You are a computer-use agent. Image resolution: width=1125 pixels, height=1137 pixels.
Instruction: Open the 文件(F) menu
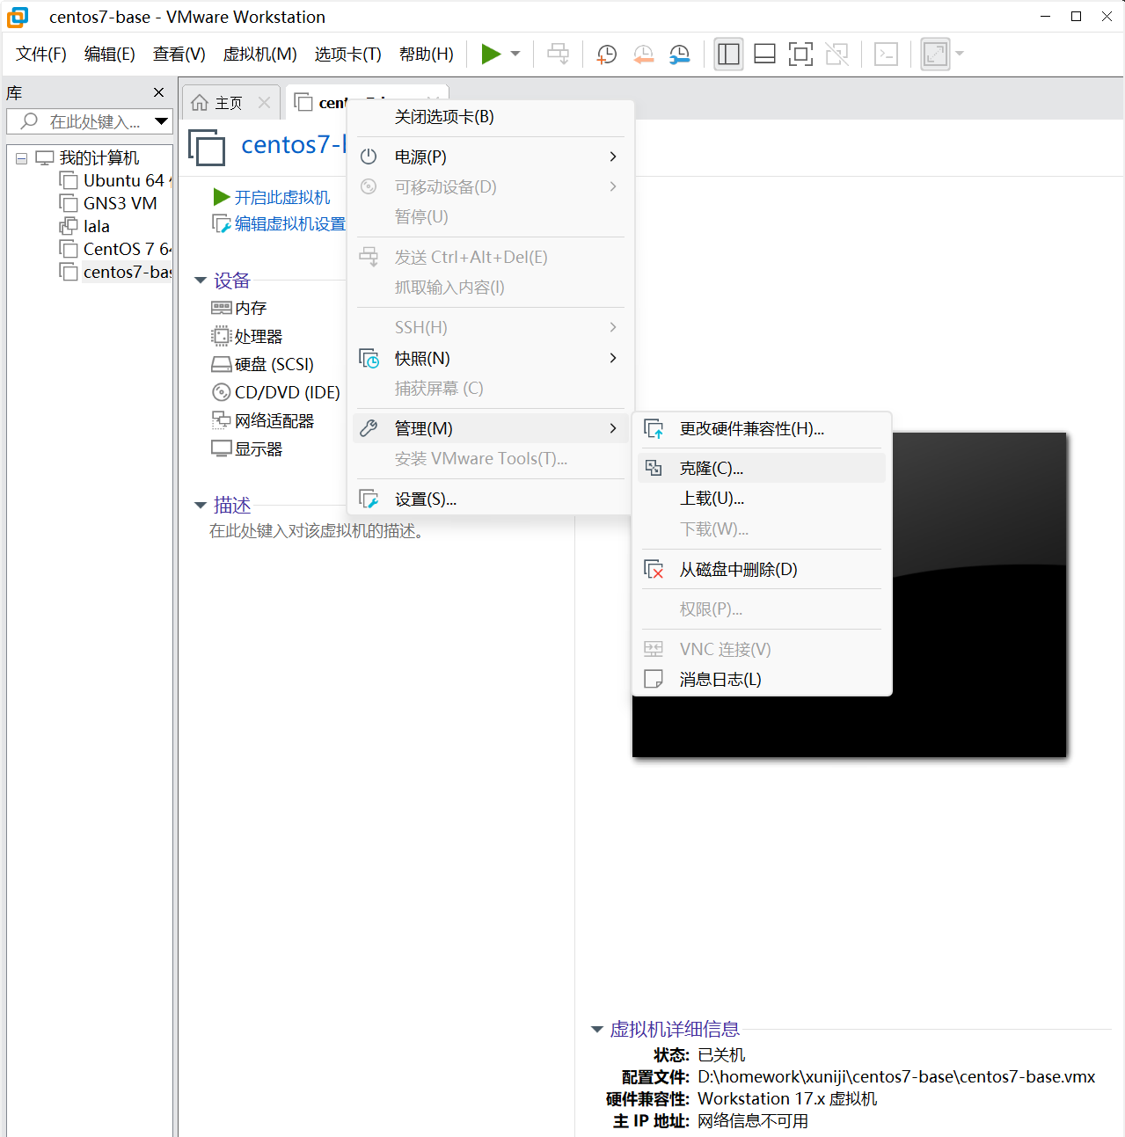pyautogui.click(x=41, y=55)
